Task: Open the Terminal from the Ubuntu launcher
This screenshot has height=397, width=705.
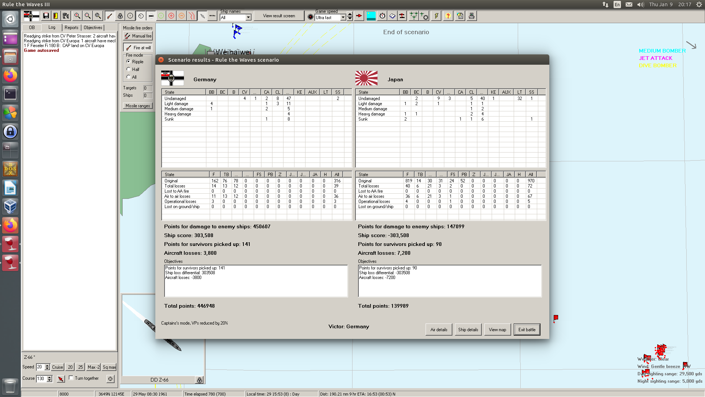Action: pos(10,94)
